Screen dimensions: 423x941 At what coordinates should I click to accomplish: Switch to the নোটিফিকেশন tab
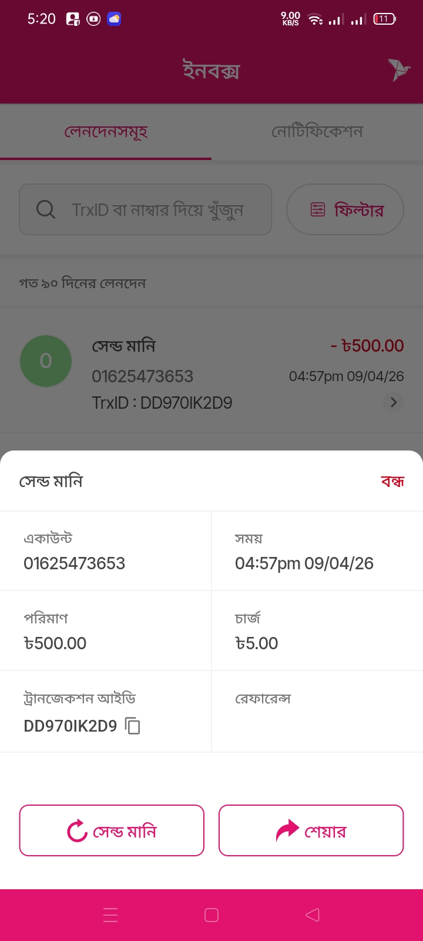coord(317,132)
